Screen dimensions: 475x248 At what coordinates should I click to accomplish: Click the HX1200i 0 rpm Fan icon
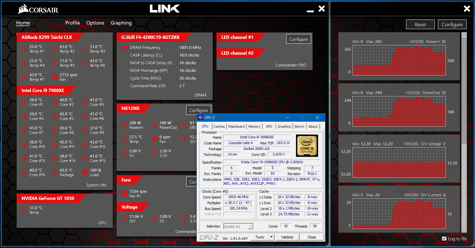click(155, 139)
